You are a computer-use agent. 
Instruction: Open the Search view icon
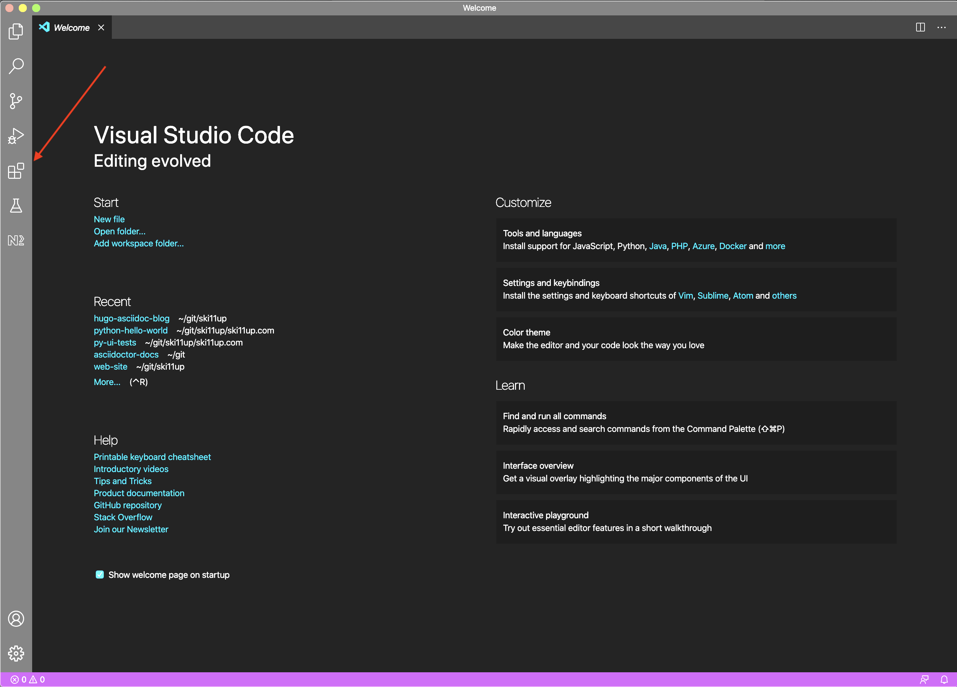point(16,66)
